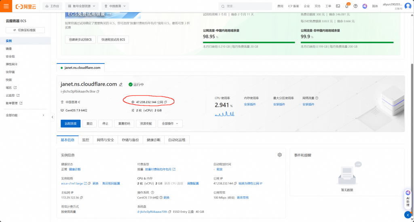Image resolution: width=414 pixels, height=222 pixels.
Task: Open instance info settings gear
Action: [280, 155]
